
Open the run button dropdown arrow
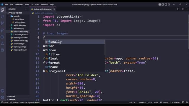180,9
